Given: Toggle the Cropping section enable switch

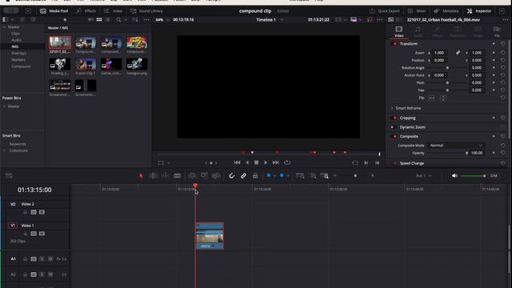Looking at the screenshot, I should pos(394,118).
